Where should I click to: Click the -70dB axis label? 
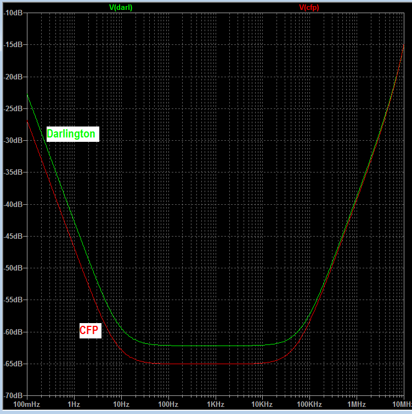tap(13, 395)
